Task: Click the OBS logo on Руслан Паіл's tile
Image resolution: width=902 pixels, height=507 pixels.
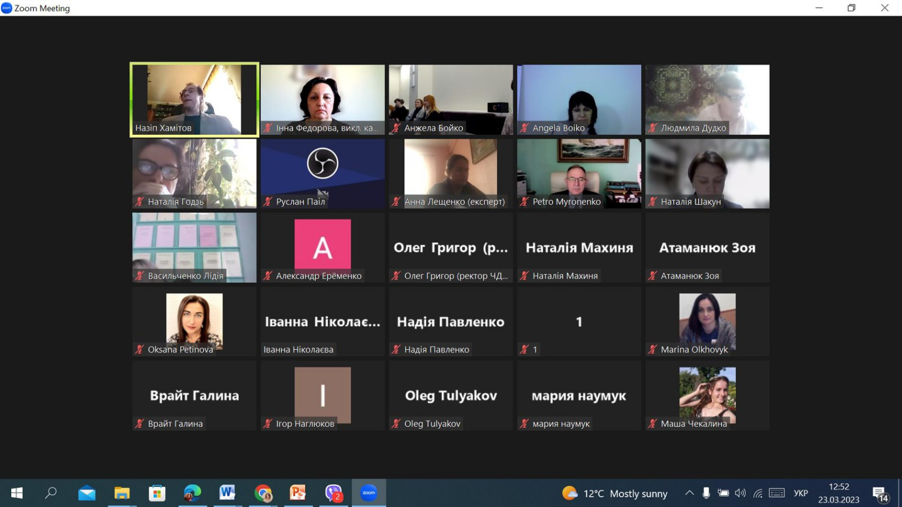Action: click(x=322, y=163)
